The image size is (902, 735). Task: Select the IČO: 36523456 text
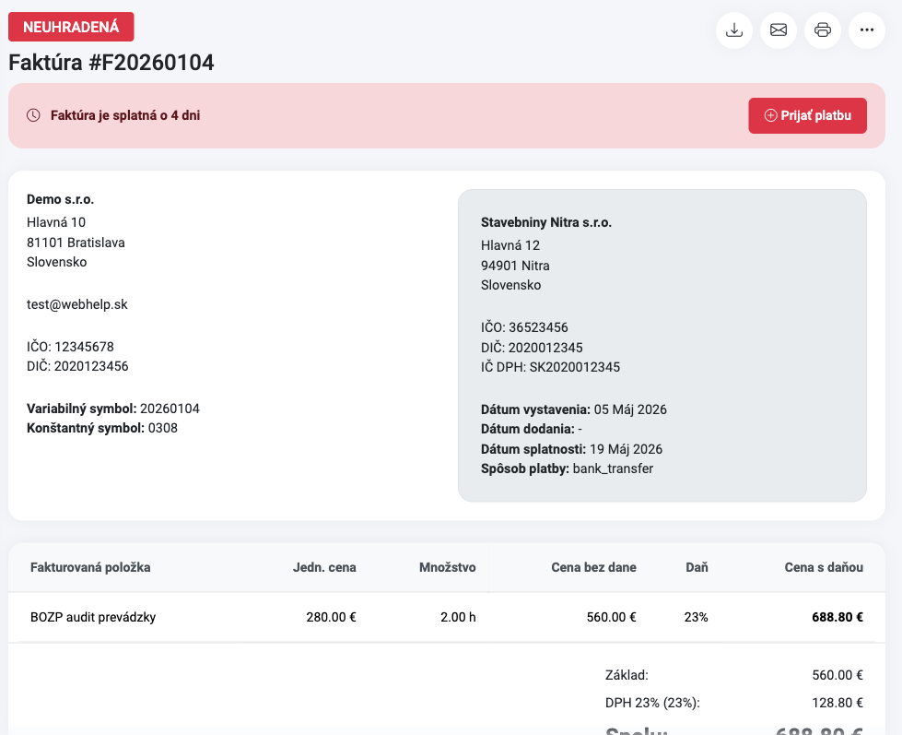click(524, 326)
